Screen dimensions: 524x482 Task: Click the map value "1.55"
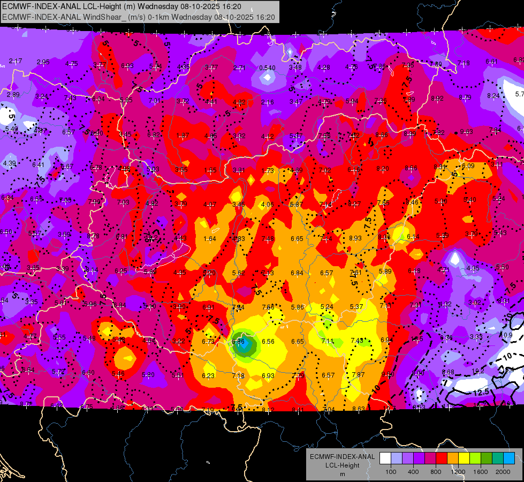point(210,170)
